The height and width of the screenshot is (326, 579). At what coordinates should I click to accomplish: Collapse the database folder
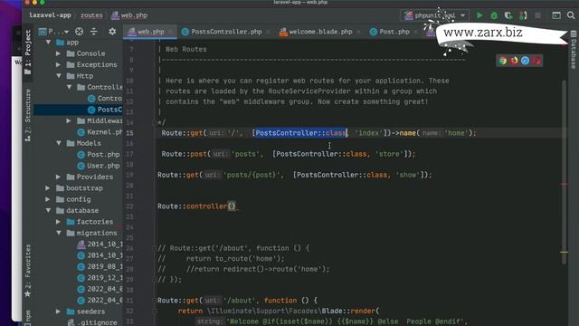pyautogui.click(x=48, y=210)
